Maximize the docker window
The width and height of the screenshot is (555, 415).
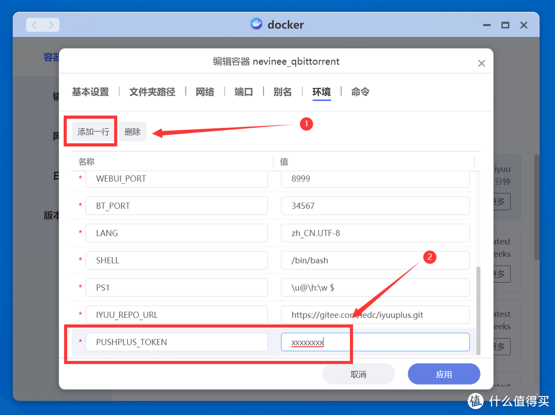coord(506,25)
